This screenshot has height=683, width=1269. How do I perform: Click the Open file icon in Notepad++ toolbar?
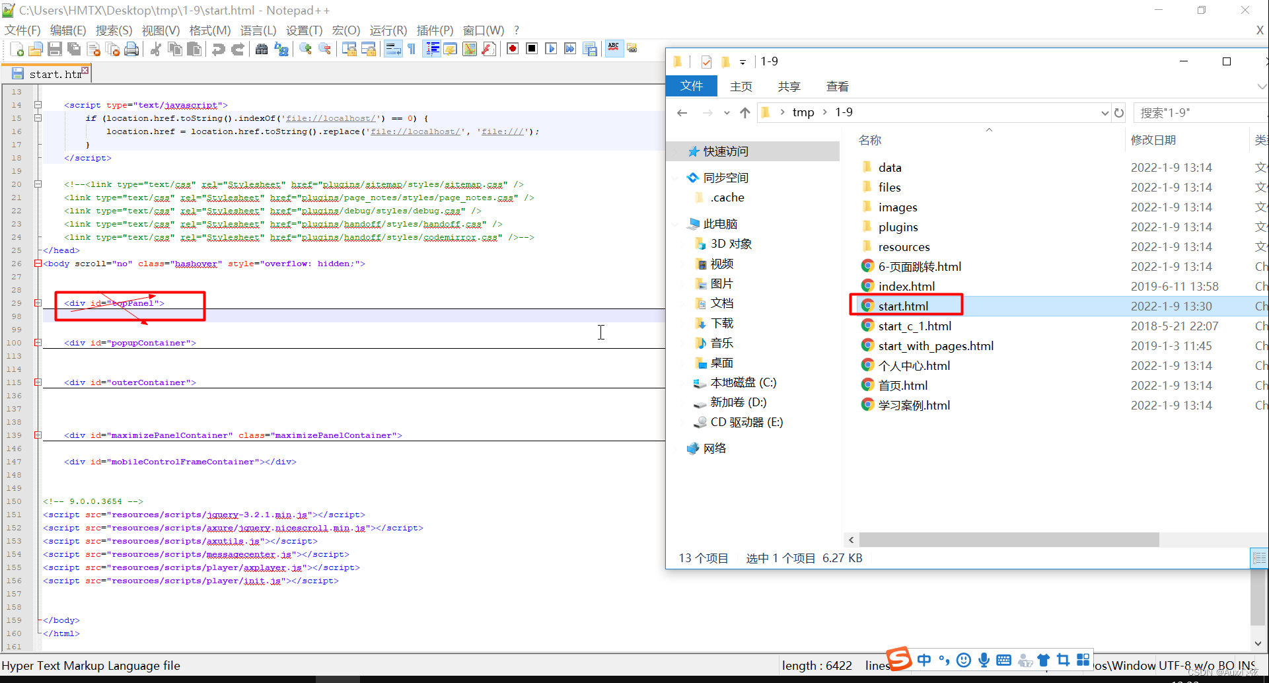[x=36, y=49]
